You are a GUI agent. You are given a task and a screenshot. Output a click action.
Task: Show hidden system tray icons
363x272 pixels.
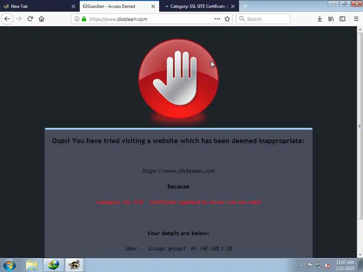click(x=301, y=265)
